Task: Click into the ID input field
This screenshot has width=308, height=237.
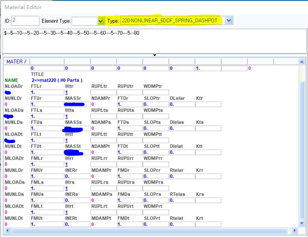Action: 25,21
